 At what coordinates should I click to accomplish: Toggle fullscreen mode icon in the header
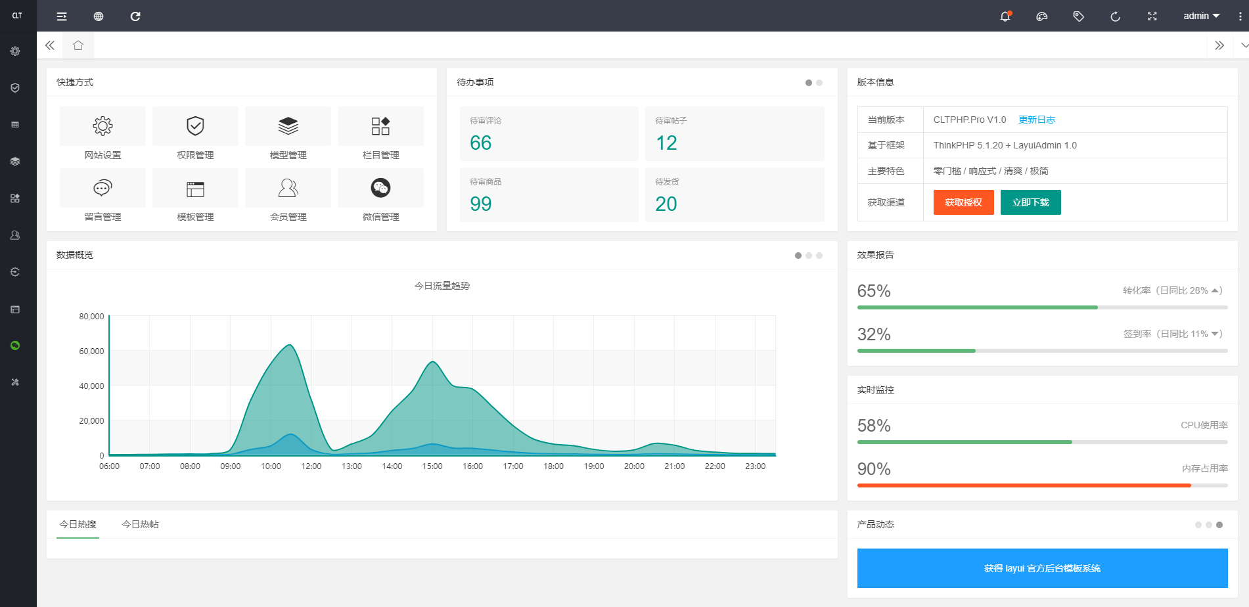(x=1152, y=16)
